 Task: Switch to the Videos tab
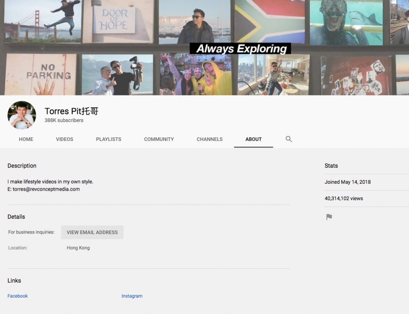coord(65,139)
